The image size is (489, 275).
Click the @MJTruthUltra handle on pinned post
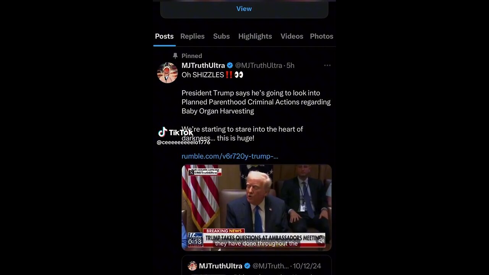(259, 65)
